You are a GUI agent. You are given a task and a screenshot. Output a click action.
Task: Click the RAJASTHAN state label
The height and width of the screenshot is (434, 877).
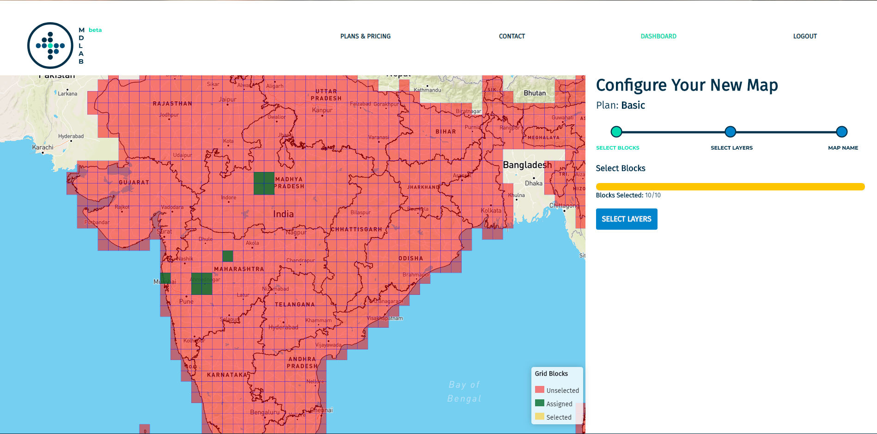tap(172, 104)
